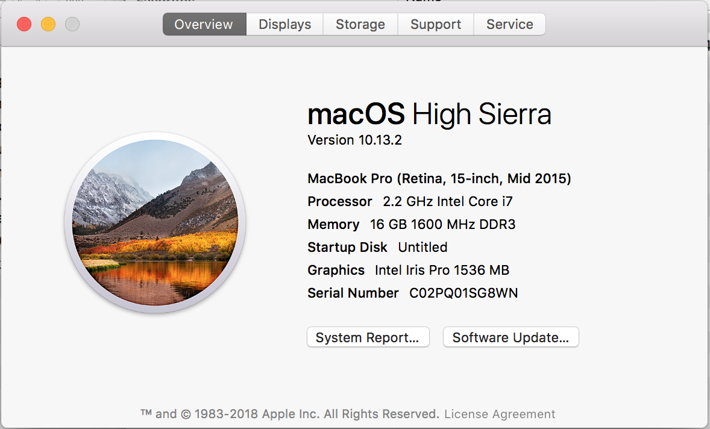Go to the Service tab

(x=509, y=24)
